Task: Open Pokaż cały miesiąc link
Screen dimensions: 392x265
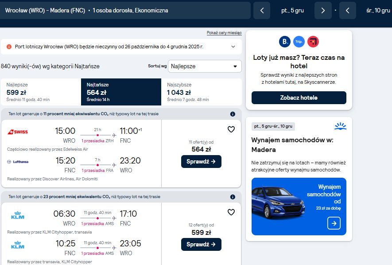Action: tap(224, 33)
